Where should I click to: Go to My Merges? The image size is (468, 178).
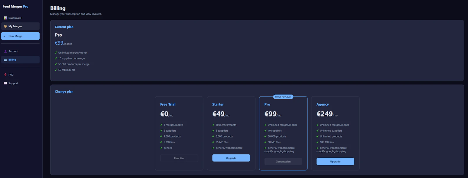[x=20, y=26]
